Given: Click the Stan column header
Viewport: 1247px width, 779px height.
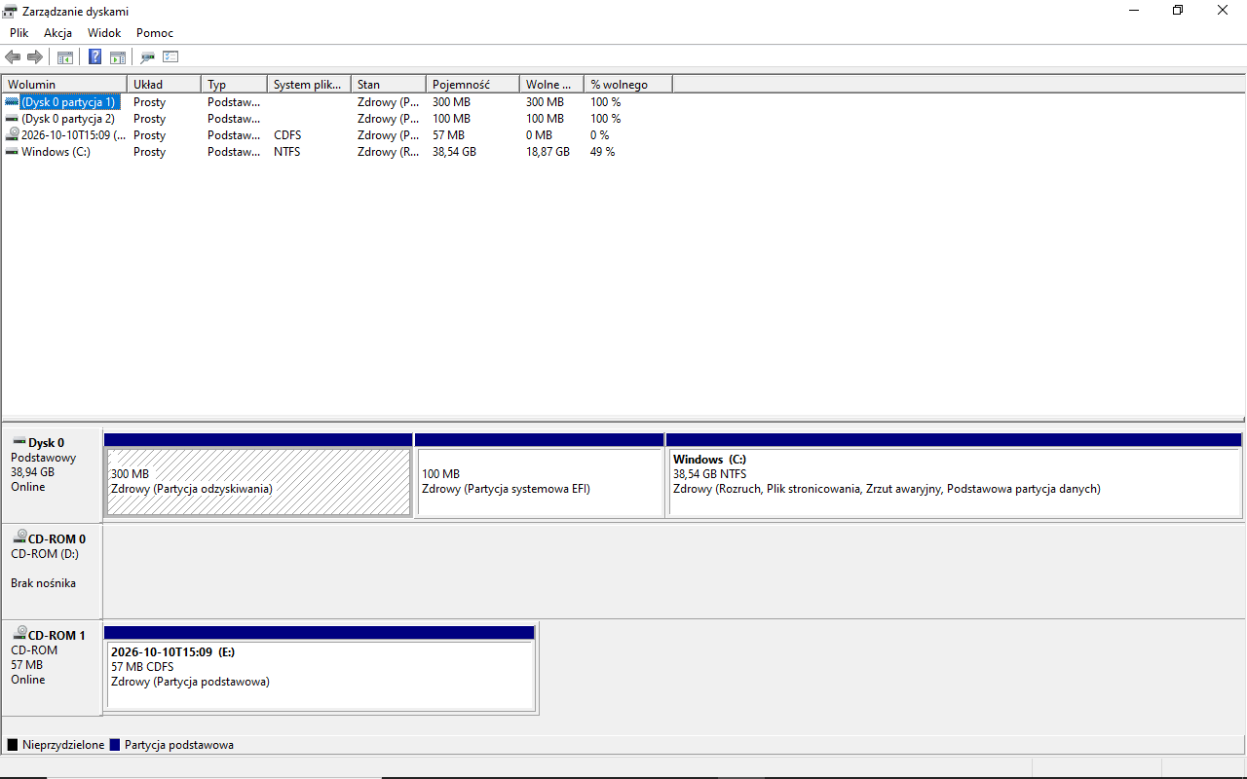Looking at the screenshot, I should click(x=389, y=85).
